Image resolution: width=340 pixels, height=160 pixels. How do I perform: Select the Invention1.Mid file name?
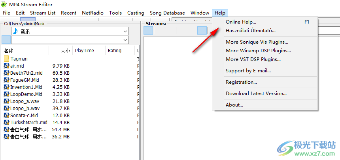click(x=26, y=87)
